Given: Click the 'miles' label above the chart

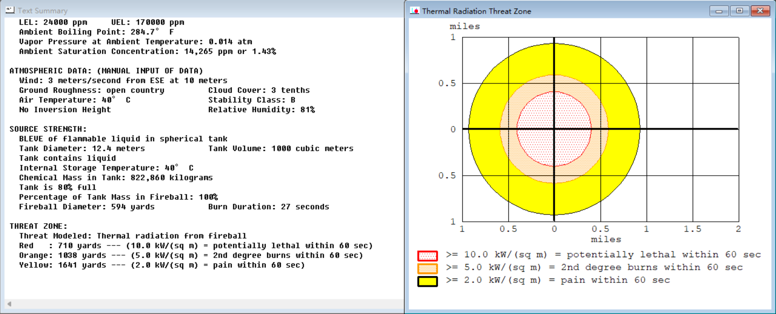Looking at the screenshot, I should (465, 26).
